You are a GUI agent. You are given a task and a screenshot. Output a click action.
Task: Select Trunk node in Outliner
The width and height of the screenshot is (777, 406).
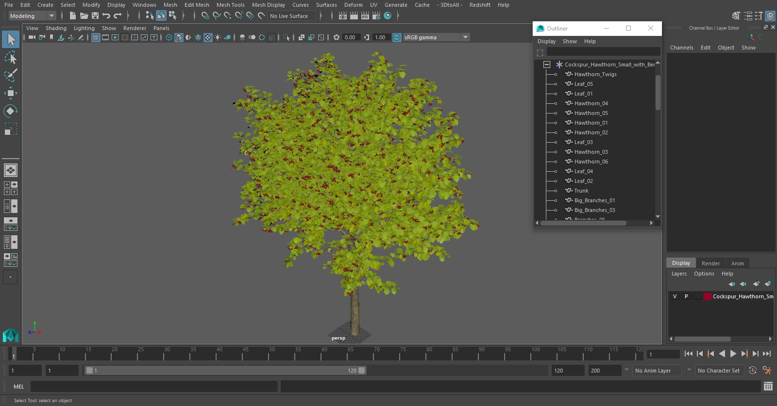581,191
